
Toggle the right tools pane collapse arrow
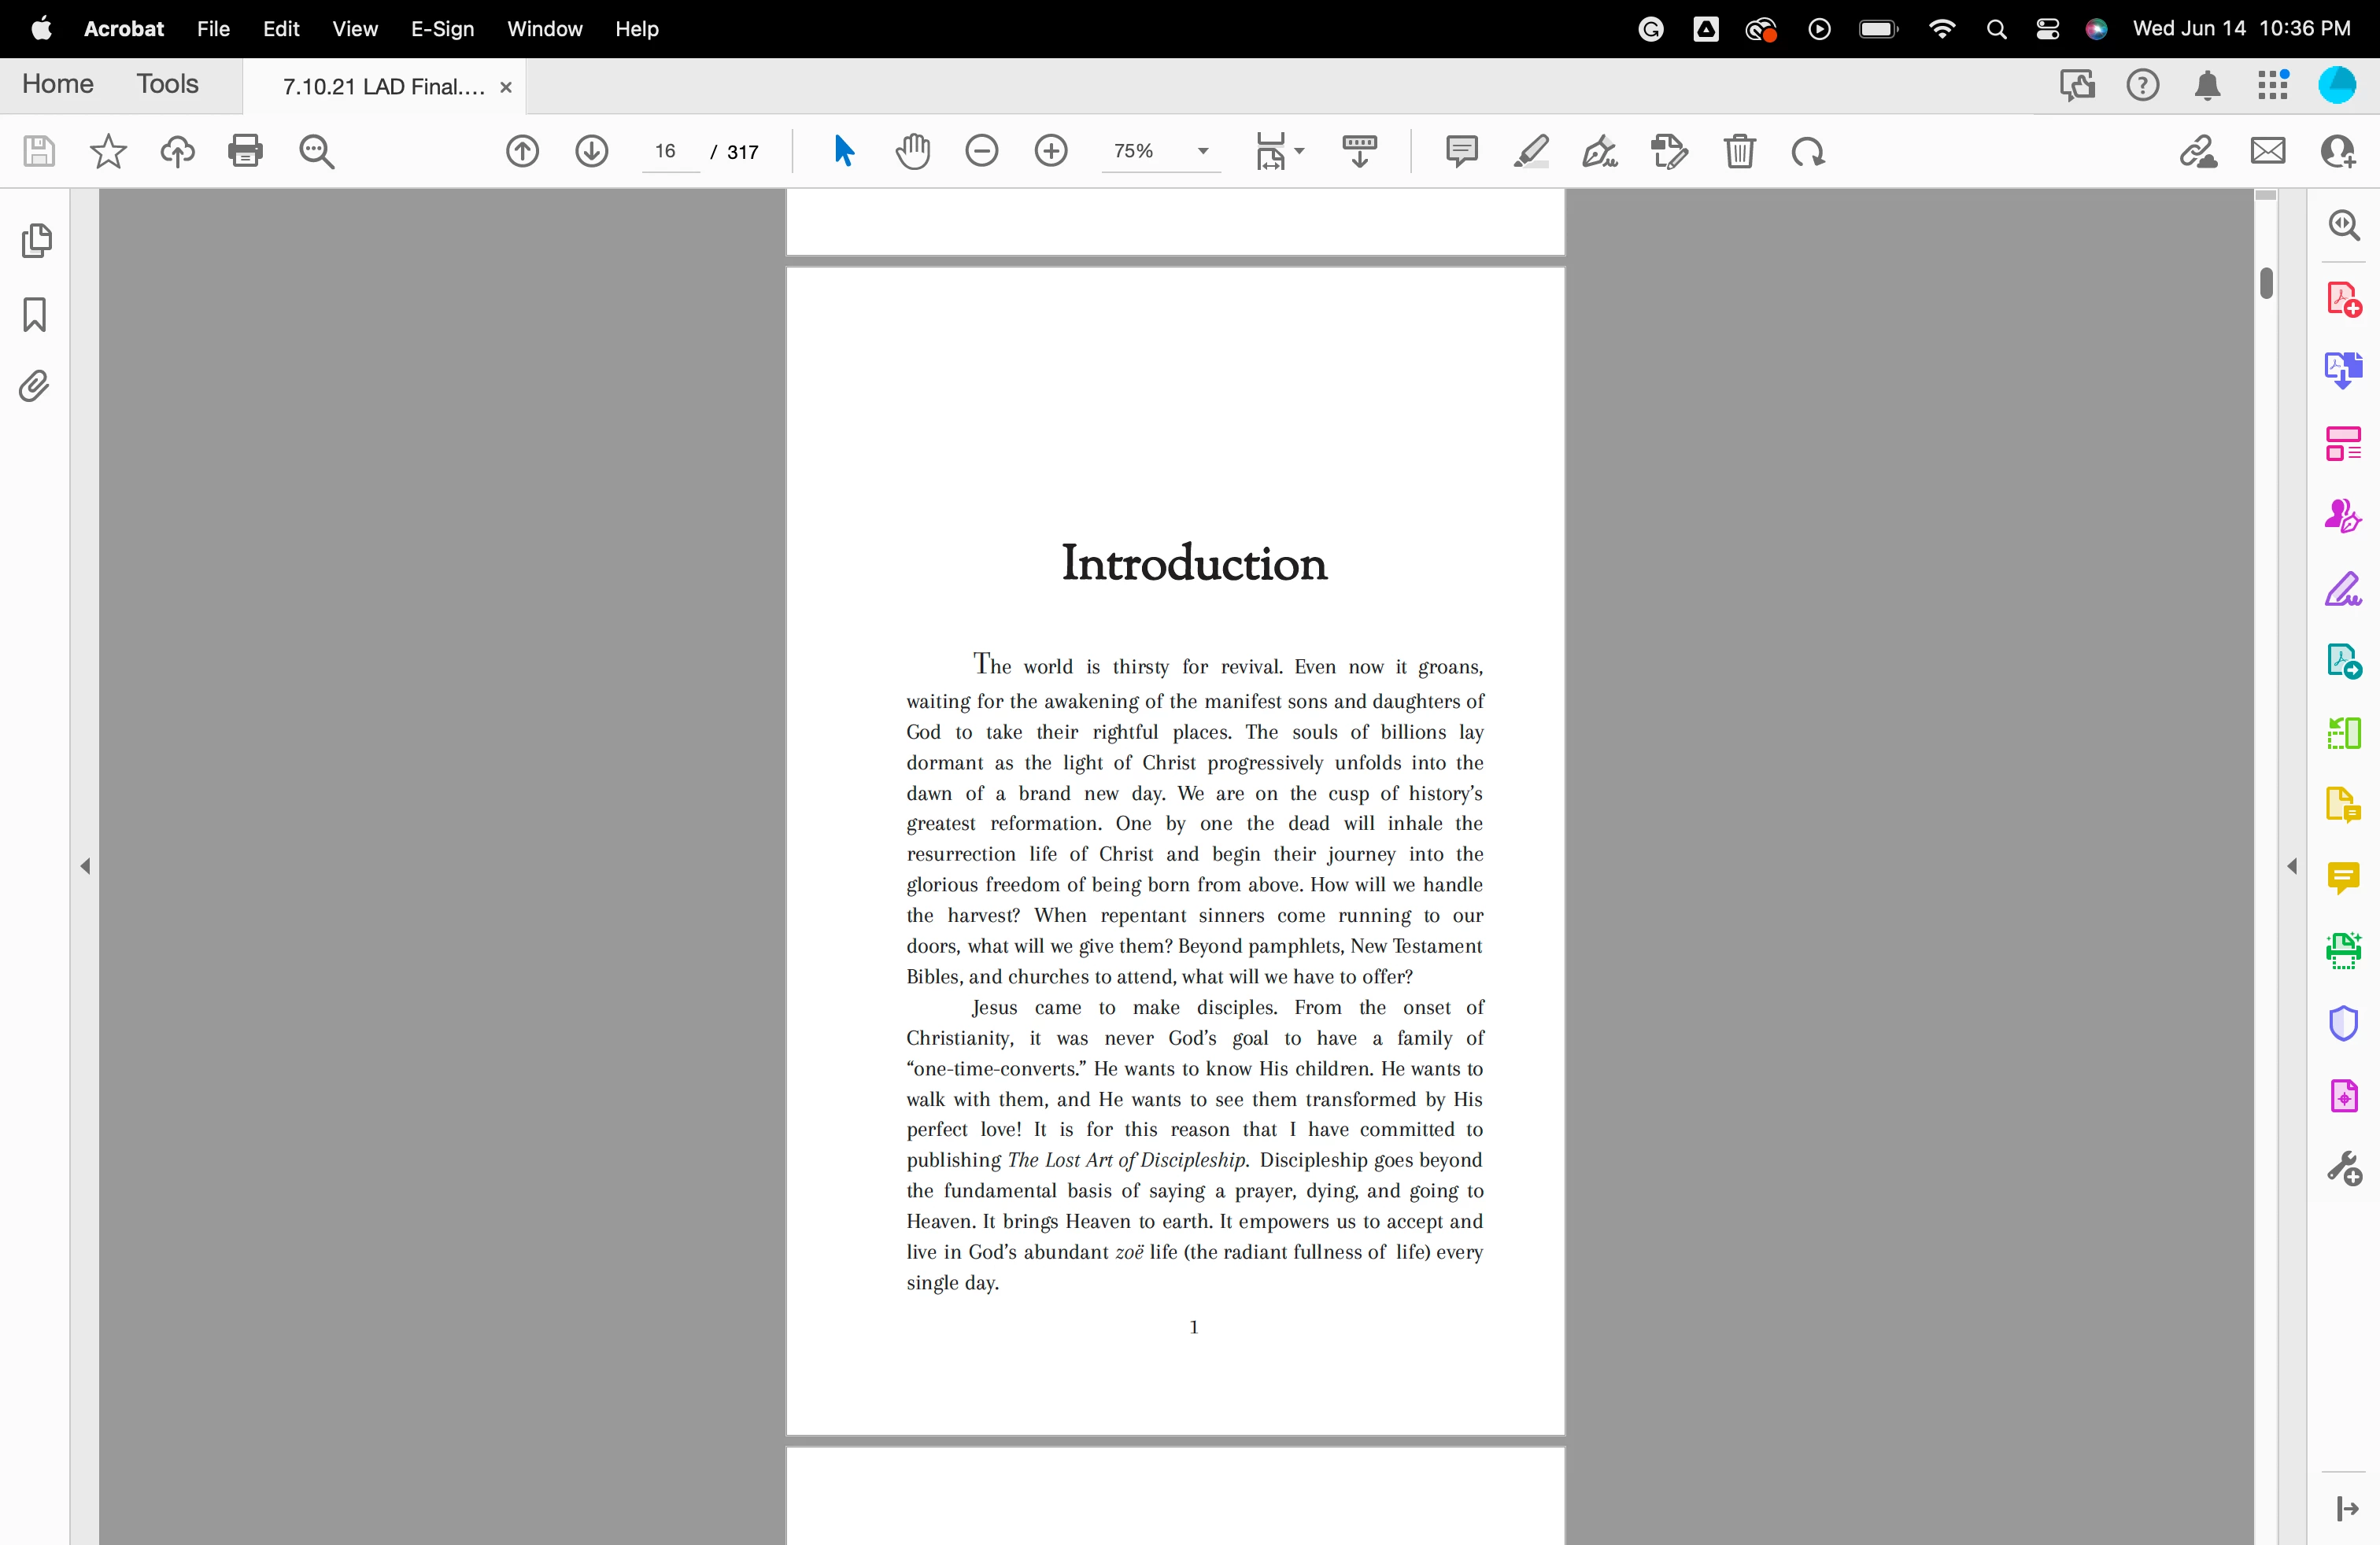(2292, 866)
